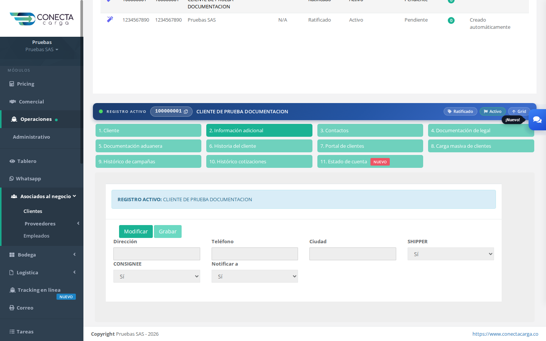Screen dimensions: 546x341
Task: Click the Grabar button
Action: point(168,232)
